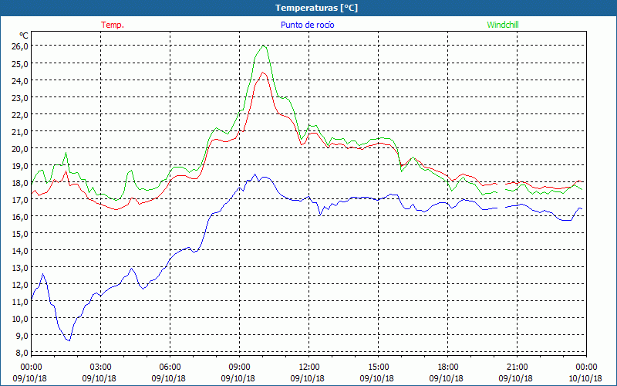The image size is (617, 386).
Task: Click the 9,0 y-axis value
Action: click(x=22, y=336)
